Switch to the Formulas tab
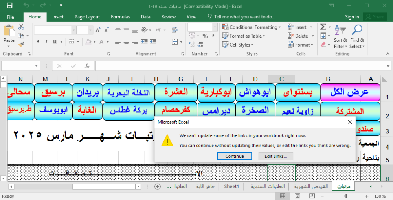 pos(120,17)
